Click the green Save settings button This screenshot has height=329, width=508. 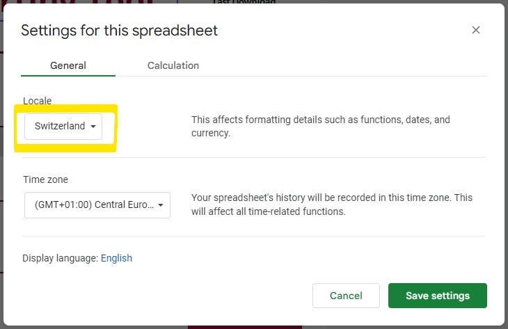437,296
